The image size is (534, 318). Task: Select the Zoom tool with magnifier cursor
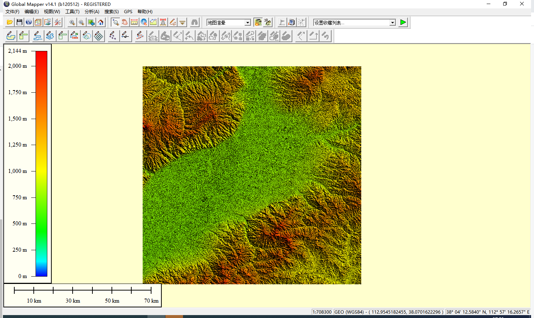(116, 22)
